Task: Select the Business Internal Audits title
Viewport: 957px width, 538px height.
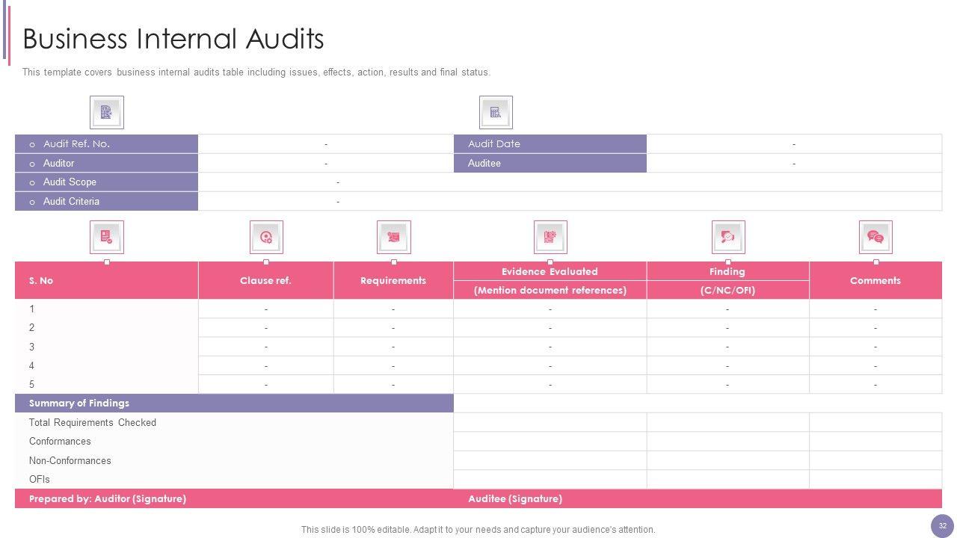Action: tap(173, 39)
